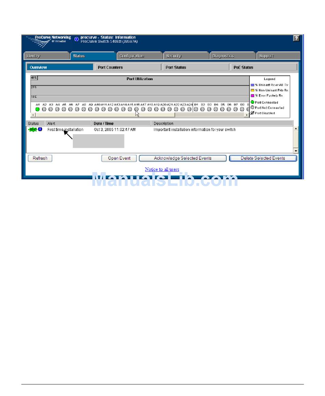Viewport: 325px width, 396px height.
Task: Select port B5 indicator
Action: (222, 109)
